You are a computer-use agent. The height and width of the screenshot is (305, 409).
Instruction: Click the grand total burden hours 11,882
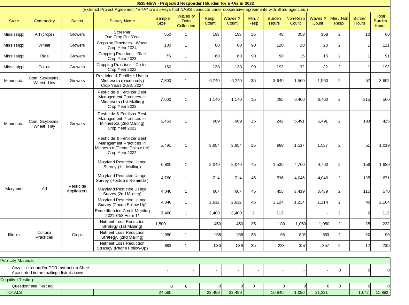click(380, 293)
